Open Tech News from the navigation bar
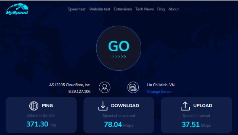 [145, 9]
